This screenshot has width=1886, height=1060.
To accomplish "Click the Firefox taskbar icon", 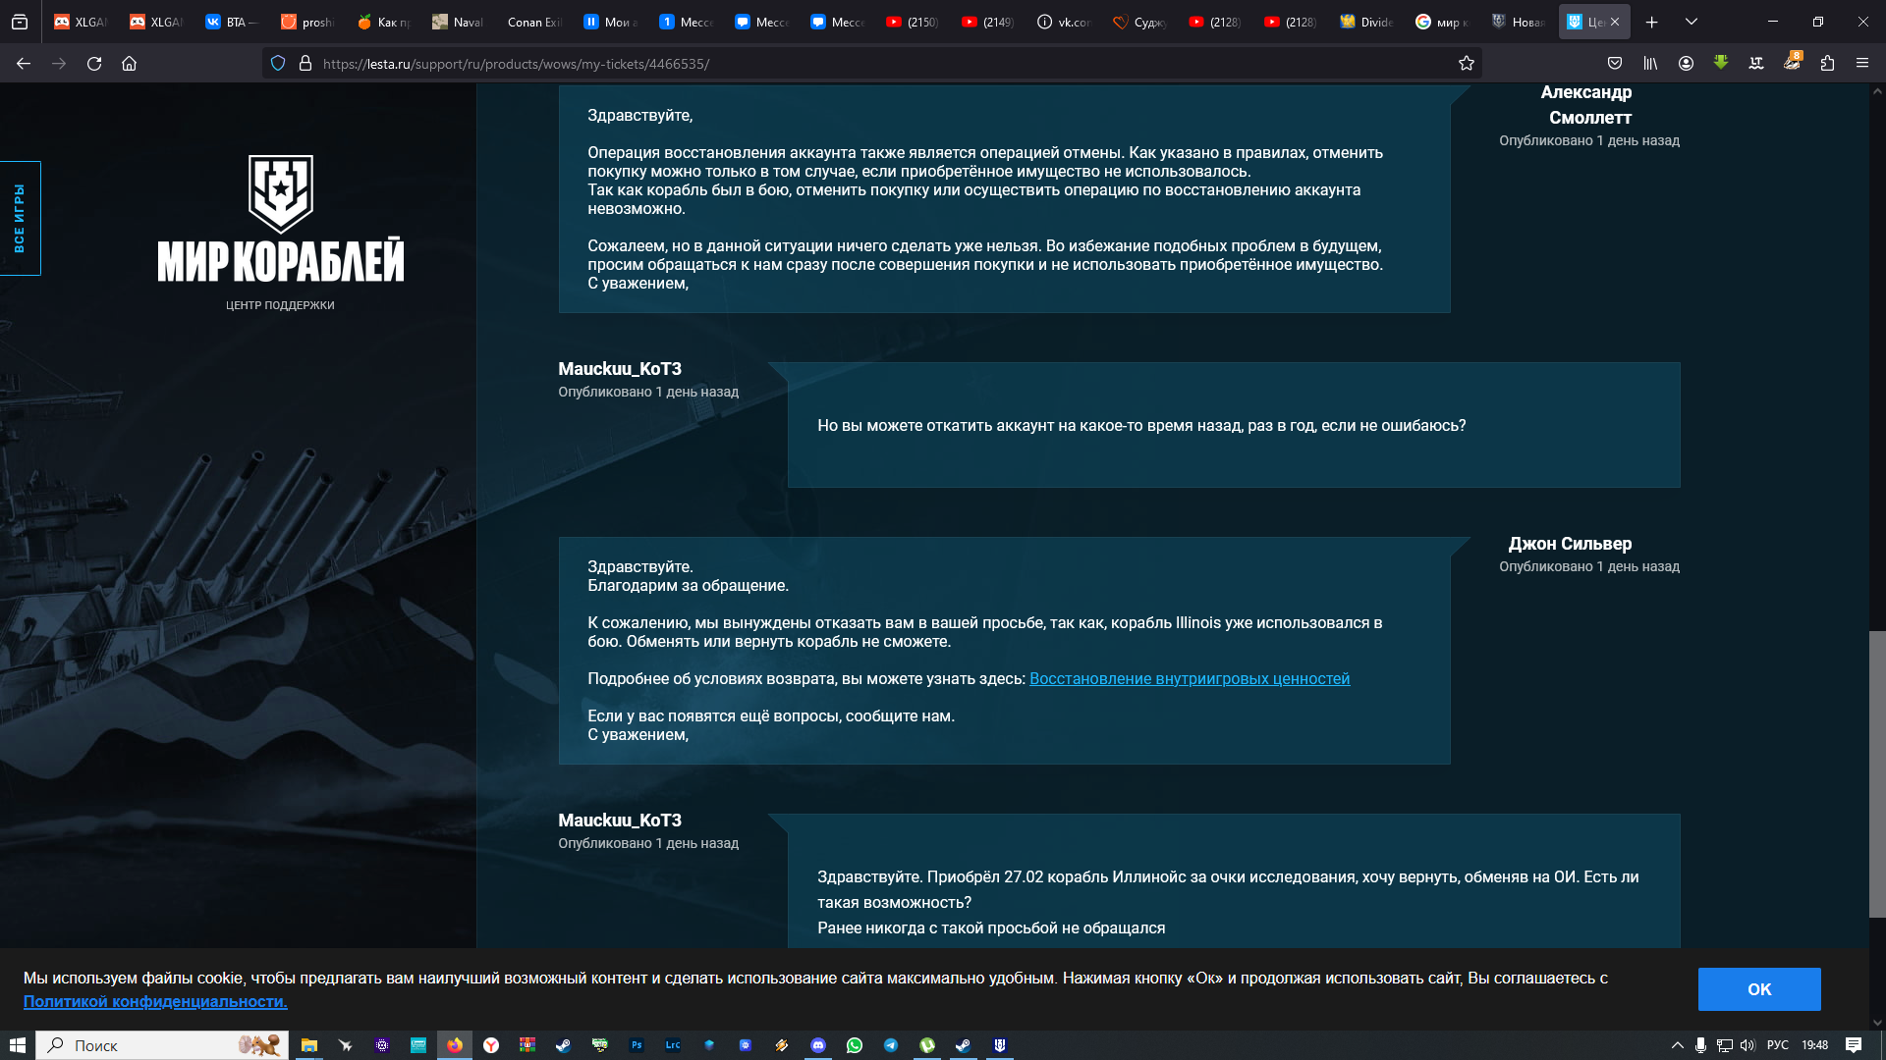I will tap(455, 1045).
